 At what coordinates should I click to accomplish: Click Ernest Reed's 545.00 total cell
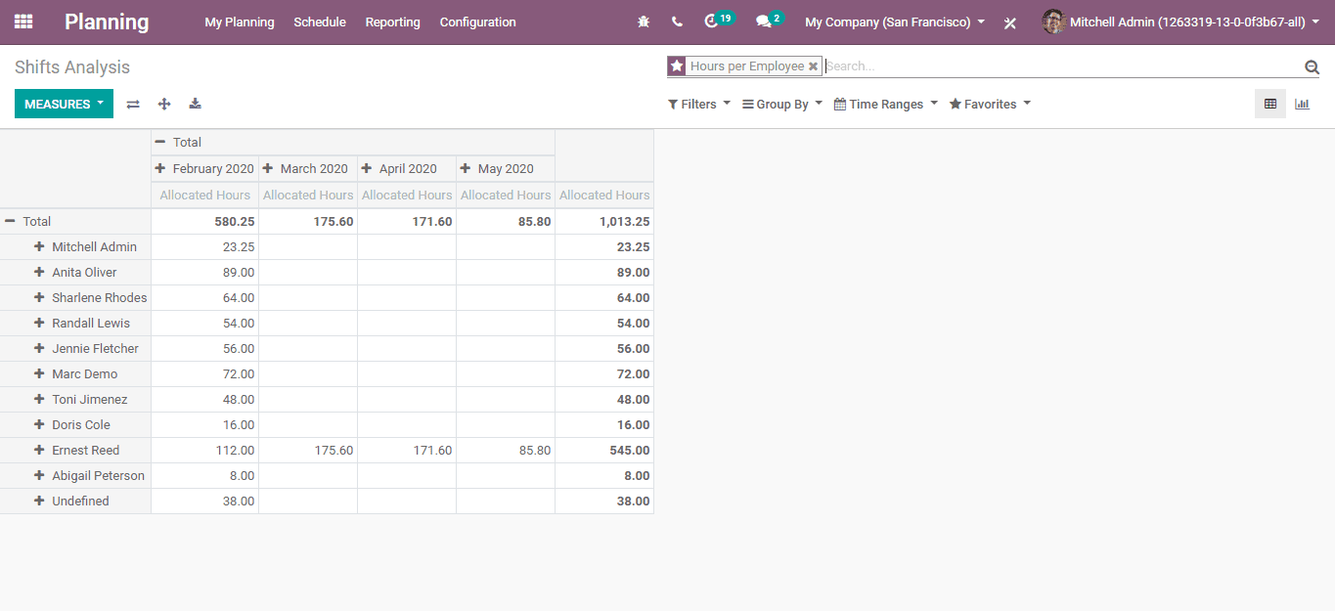603,450
